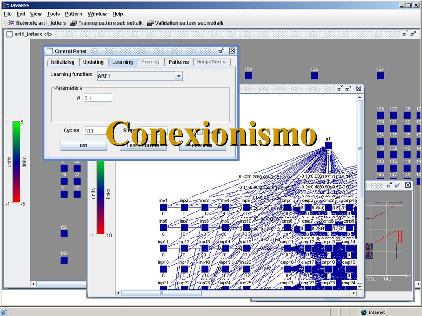Click the front network window's horizontal scrollbar thumb
Image resolution: width=422 pixels, height=316 pixels.
point(161,293)
